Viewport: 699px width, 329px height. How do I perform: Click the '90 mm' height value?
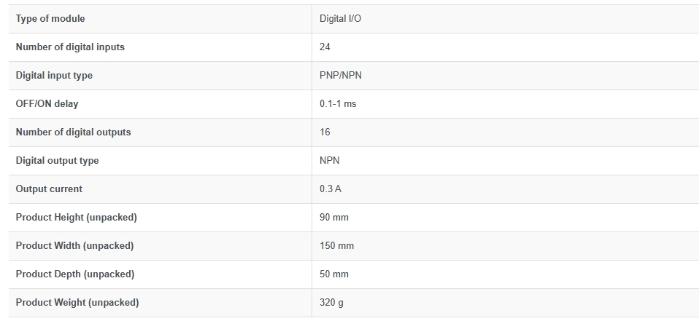click(334, 218)
